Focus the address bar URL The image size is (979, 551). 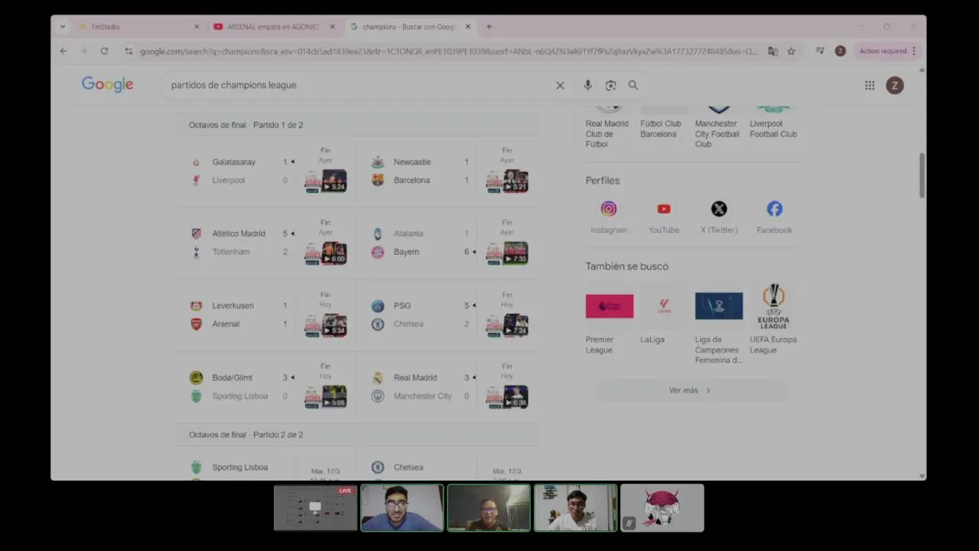pyautogui.click(x=449, y=51)
